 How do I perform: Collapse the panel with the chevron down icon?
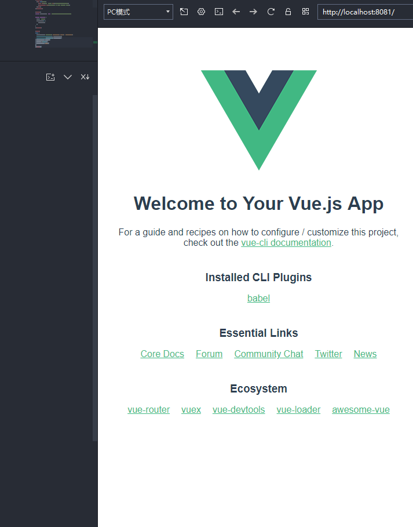tap(68, 77)
